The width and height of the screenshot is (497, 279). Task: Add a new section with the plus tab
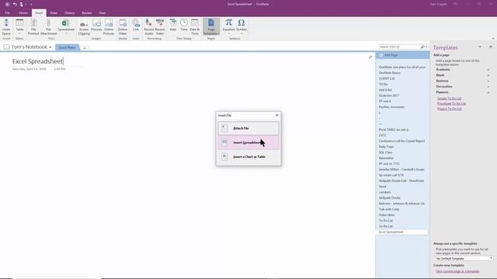pos(85,48)
